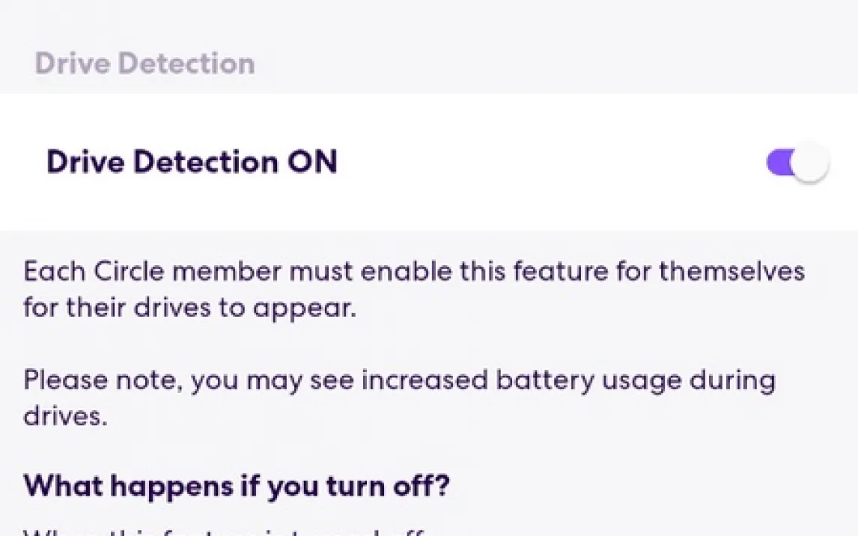Click the "Drive Detection ON" row label
The height and width of the screenshot is (536, 858).
(x=192, y=162)
